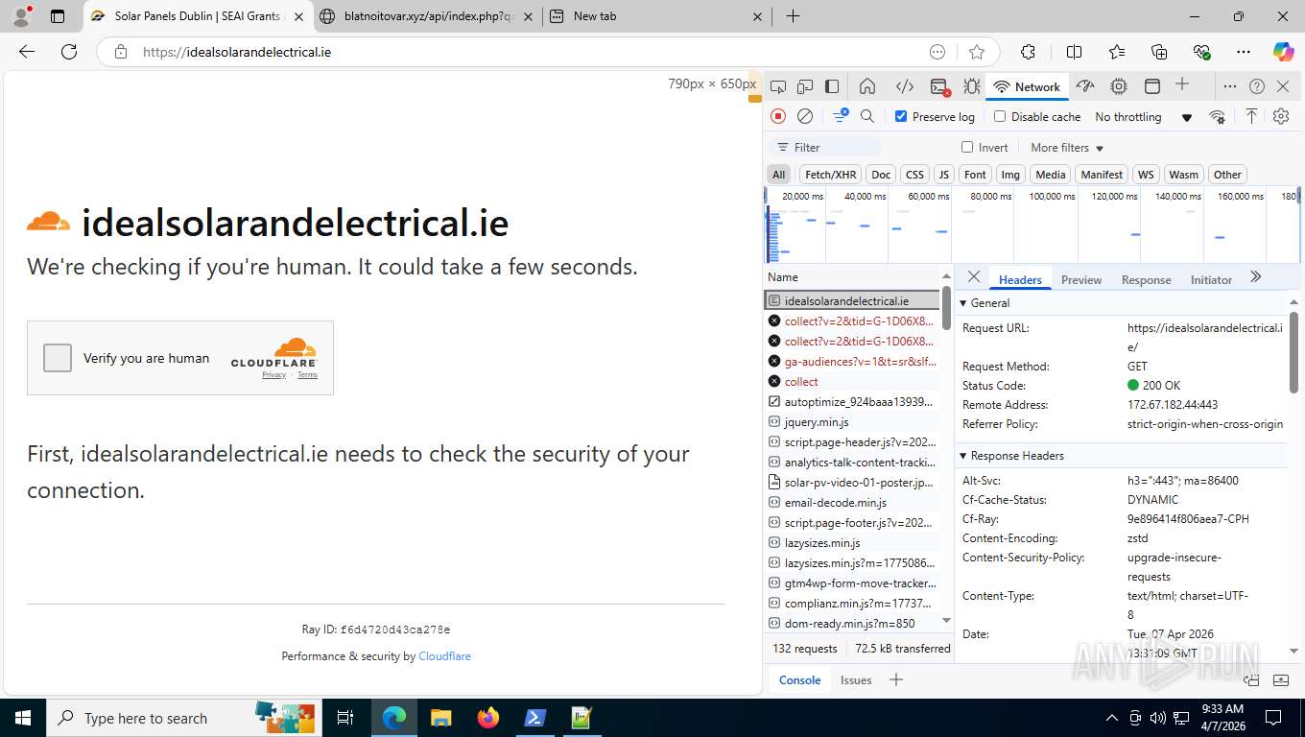Open Cloudflare Privacy link
Viewport: 1305px width, 737px height.
coord(273,374)
